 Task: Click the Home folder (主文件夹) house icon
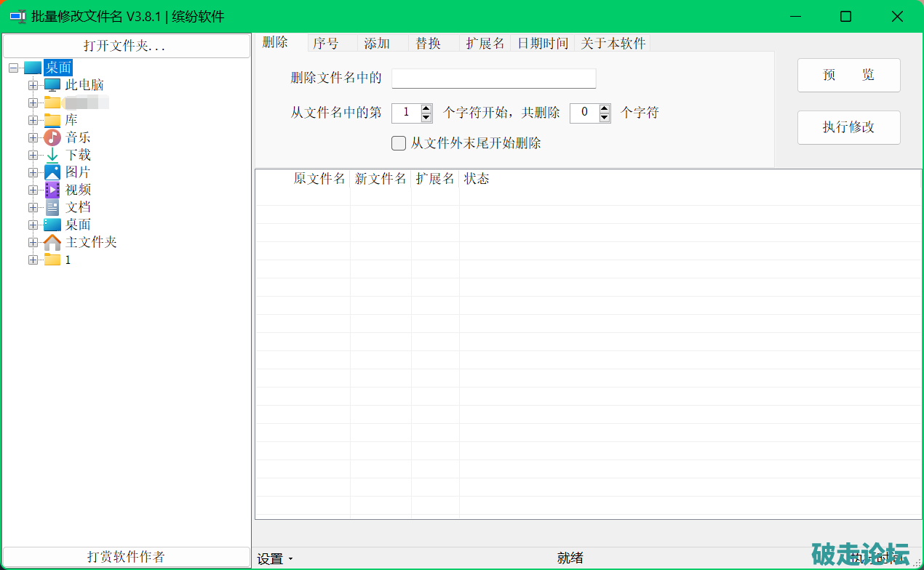click(x=52, y=242)
